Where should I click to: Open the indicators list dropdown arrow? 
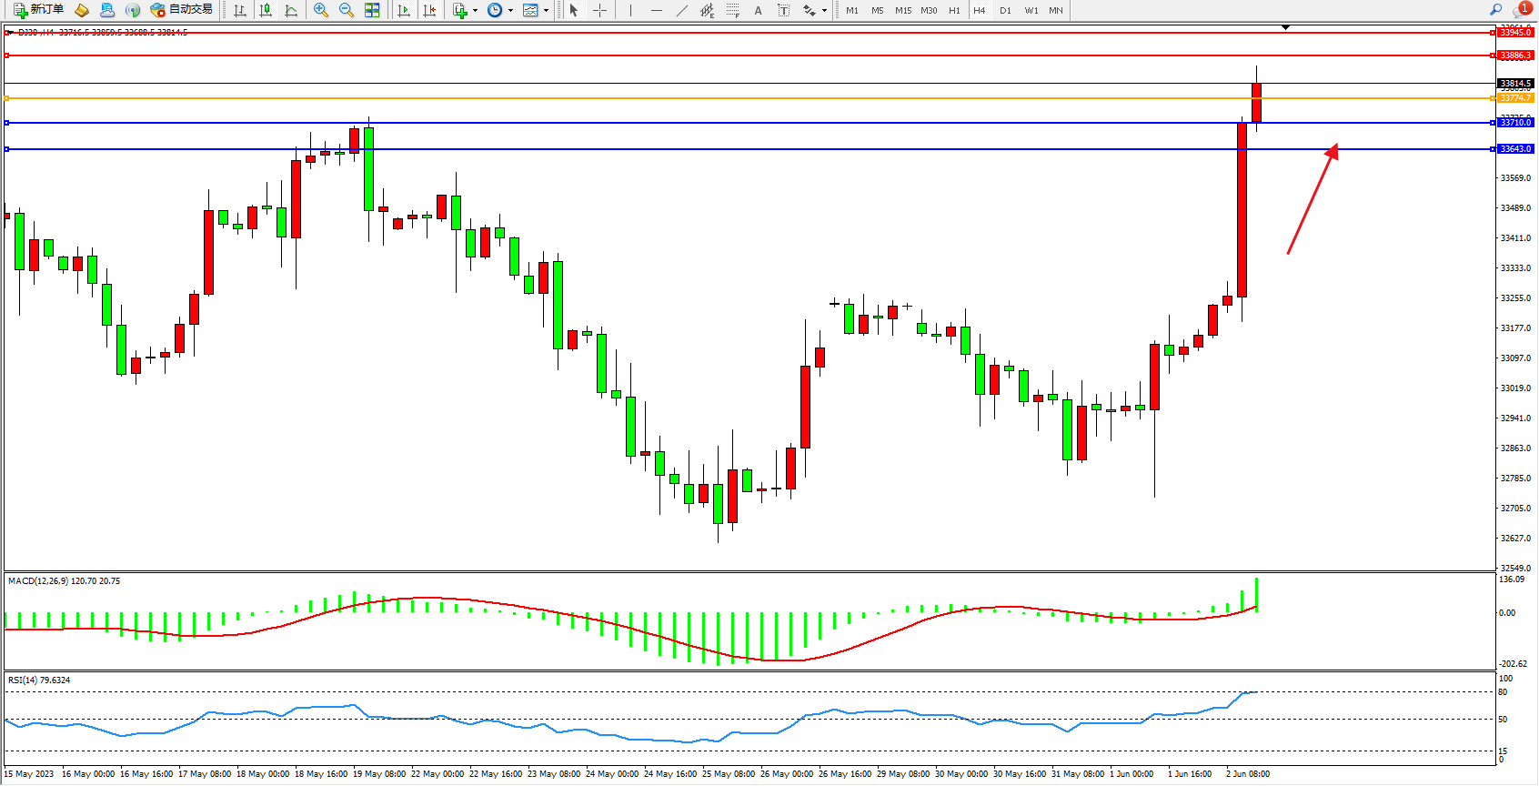(x=475, y=11)
